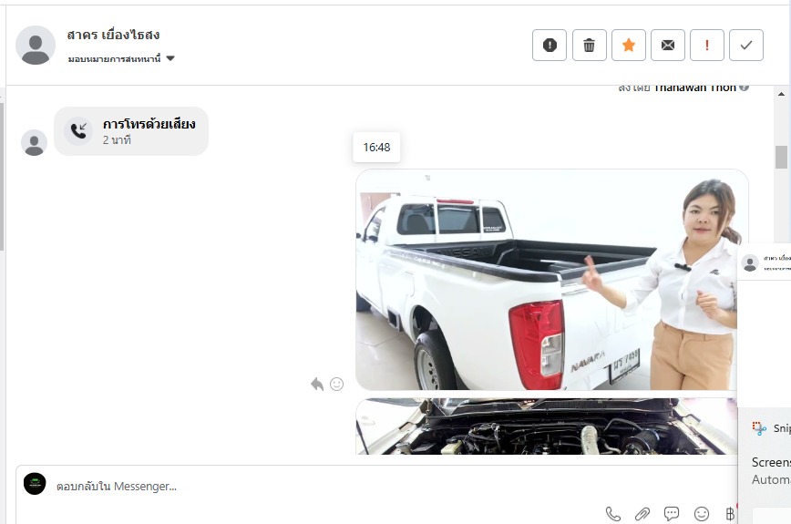
Task: Open the emoji picker in the reply box
Action: pyautogui.click(x=701, y=514)
